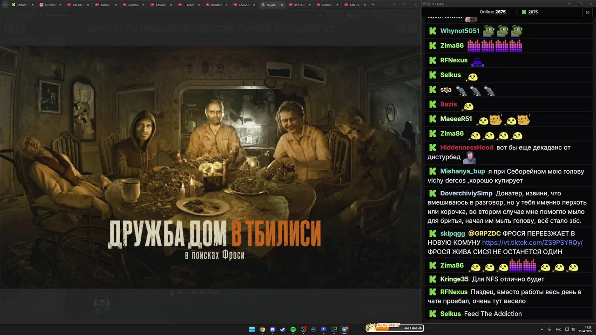Click the "Feed The Addiction" message text
596x335 pixels.
pyautogui.click(x=493, y=314)
